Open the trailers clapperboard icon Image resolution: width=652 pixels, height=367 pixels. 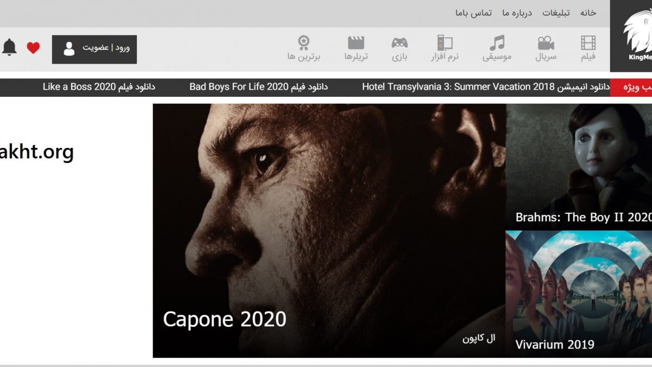pos(356,43)
